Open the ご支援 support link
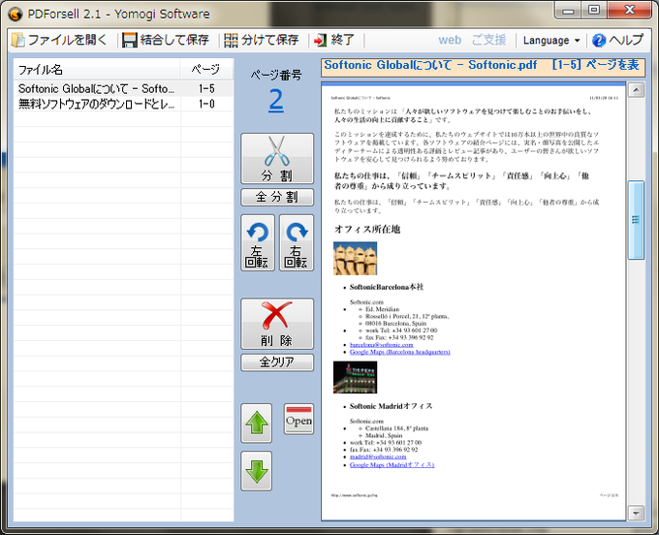This screenshot has height=535, width=659. click(488, 41)
